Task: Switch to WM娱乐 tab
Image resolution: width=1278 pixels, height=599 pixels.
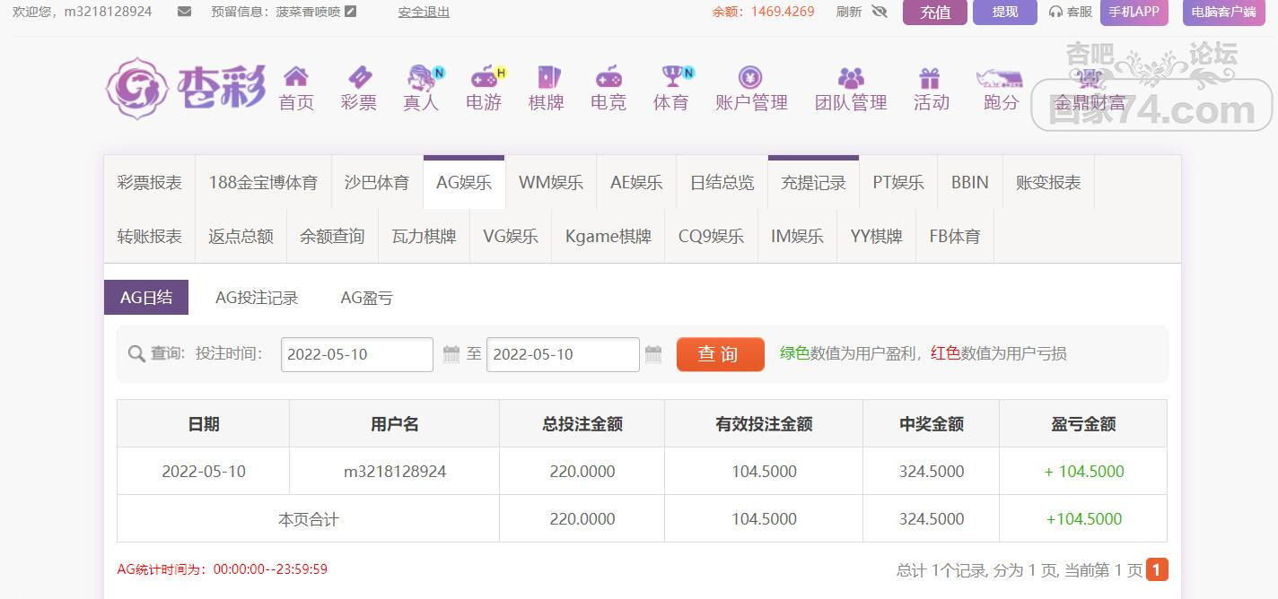Action: 551,183
